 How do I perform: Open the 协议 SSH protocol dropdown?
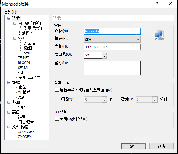coord(112,40)
